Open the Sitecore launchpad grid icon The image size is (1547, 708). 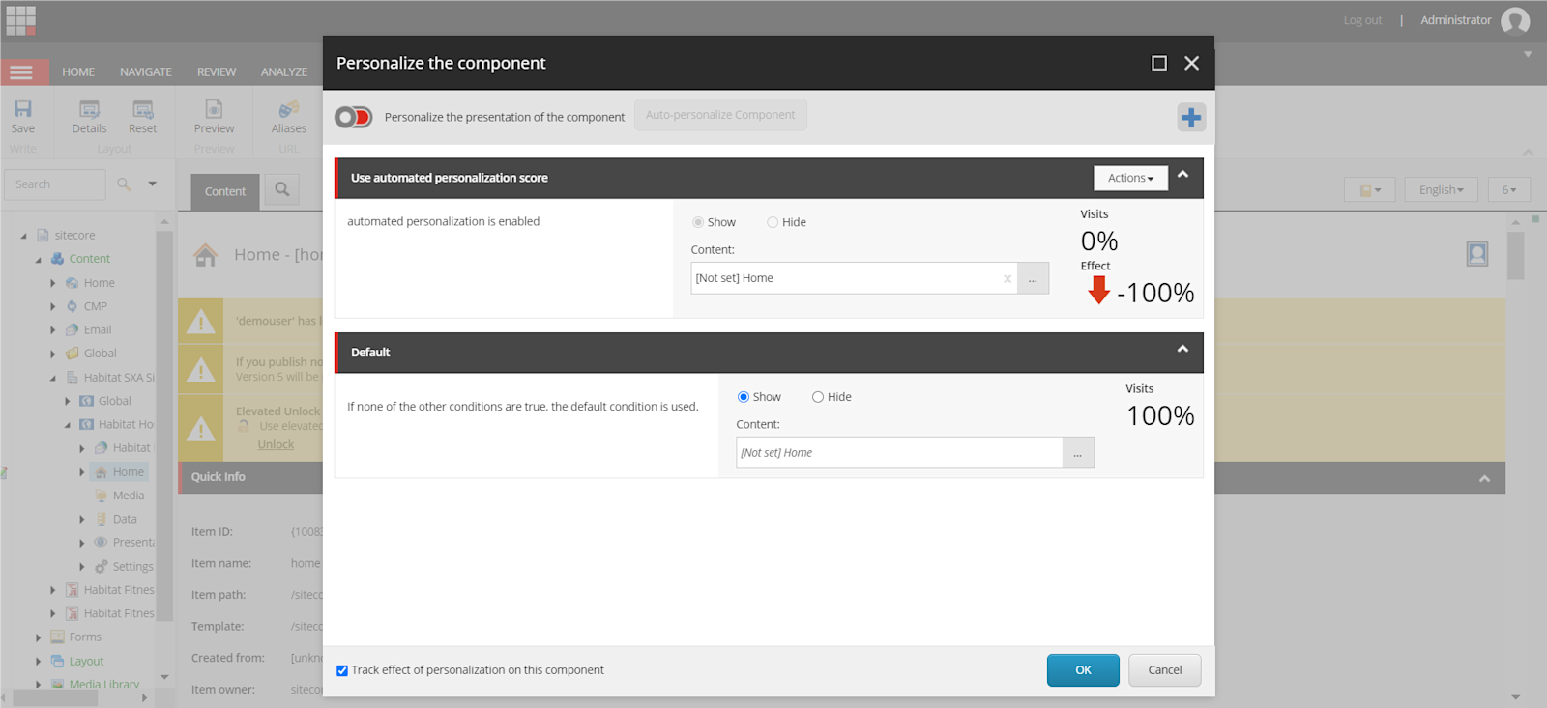[20, 20]
